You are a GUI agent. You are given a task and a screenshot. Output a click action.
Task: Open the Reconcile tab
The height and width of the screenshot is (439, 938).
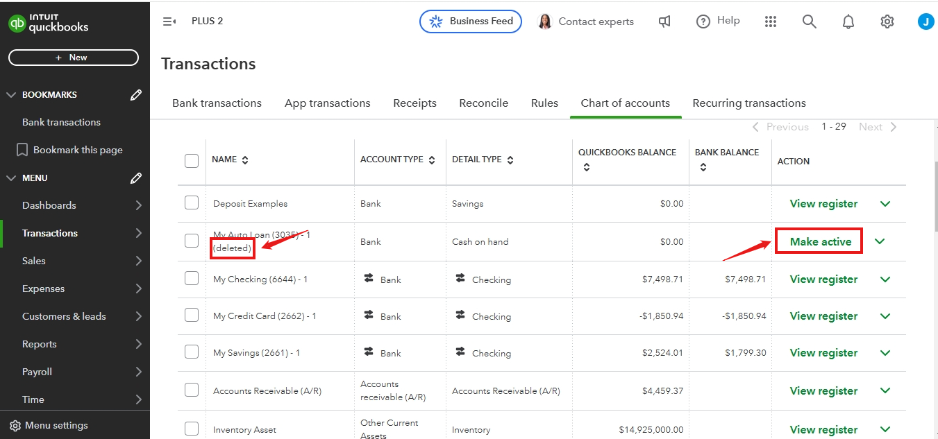484,103
